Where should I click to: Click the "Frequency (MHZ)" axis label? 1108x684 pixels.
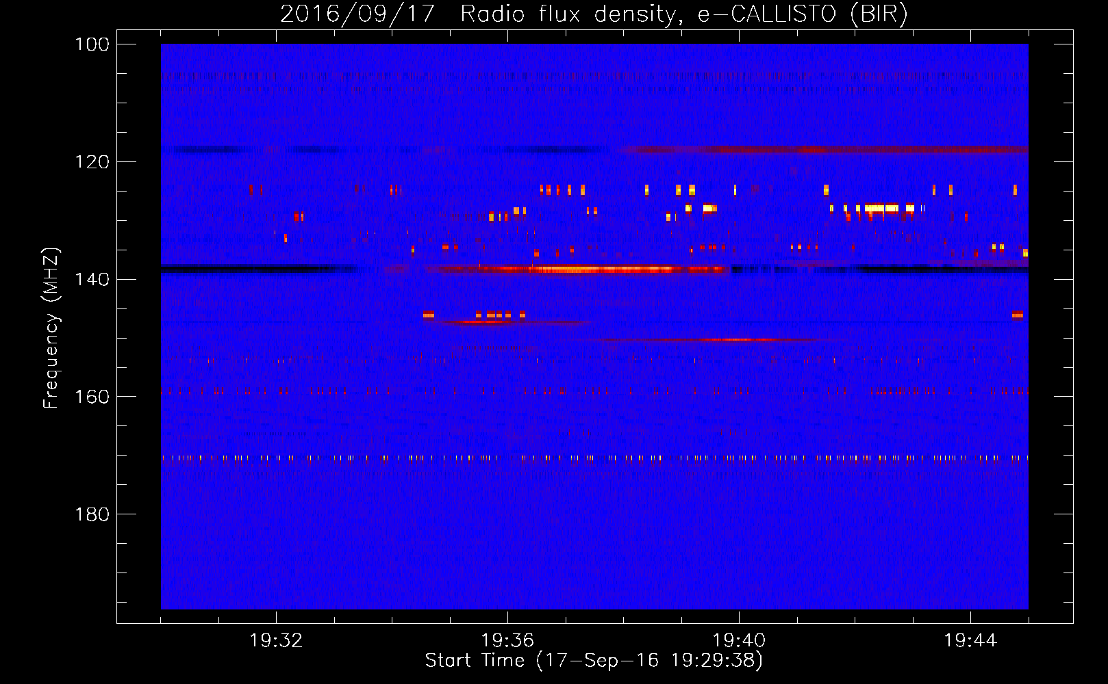click(x=51, y=328)
